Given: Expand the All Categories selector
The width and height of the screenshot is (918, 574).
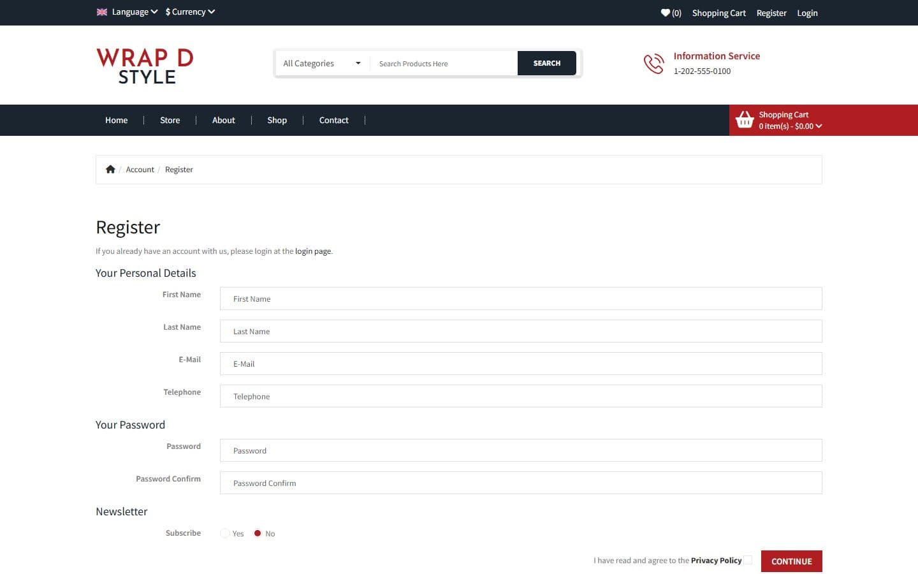Looking at the screenshot, I should tap(322, 63).
